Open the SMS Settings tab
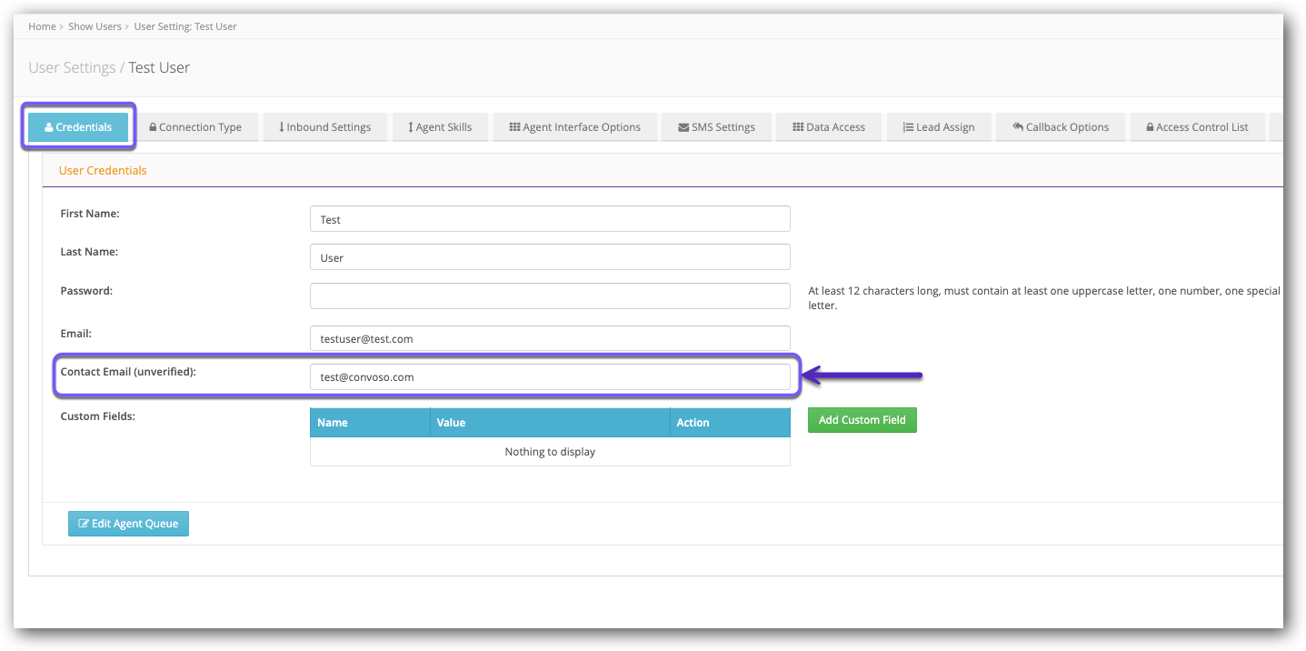Image resolution: width=1306 pixels, height=651 pixels. (717, 127)
